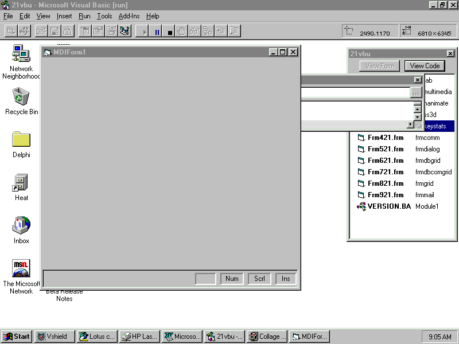Click the Break (pause) toolbar button
The width and height of the screenshot is (459, 344).
(157, 32)
